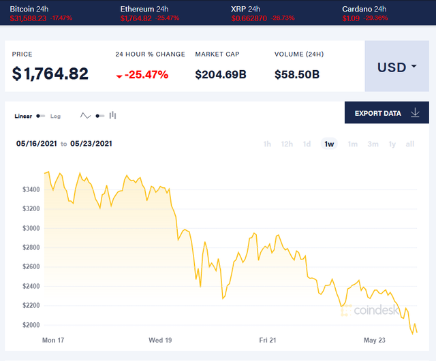Click the May 23 x-axis label
The image size is (436, 361).
[375, 340]
